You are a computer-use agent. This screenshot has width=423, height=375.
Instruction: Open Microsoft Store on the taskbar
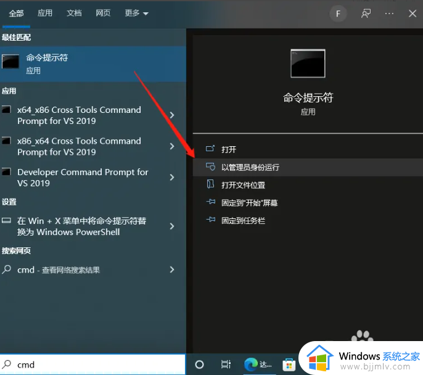pos(289,365)
